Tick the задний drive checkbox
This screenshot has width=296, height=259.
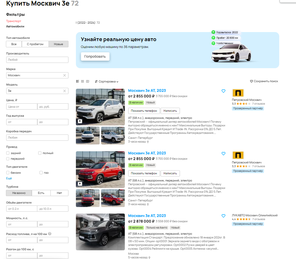[8, 153]
